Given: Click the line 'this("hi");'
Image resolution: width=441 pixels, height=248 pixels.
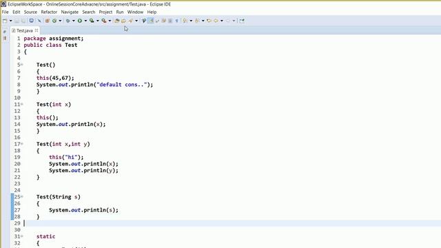Looking at the screenshot, I should point(66,157).
